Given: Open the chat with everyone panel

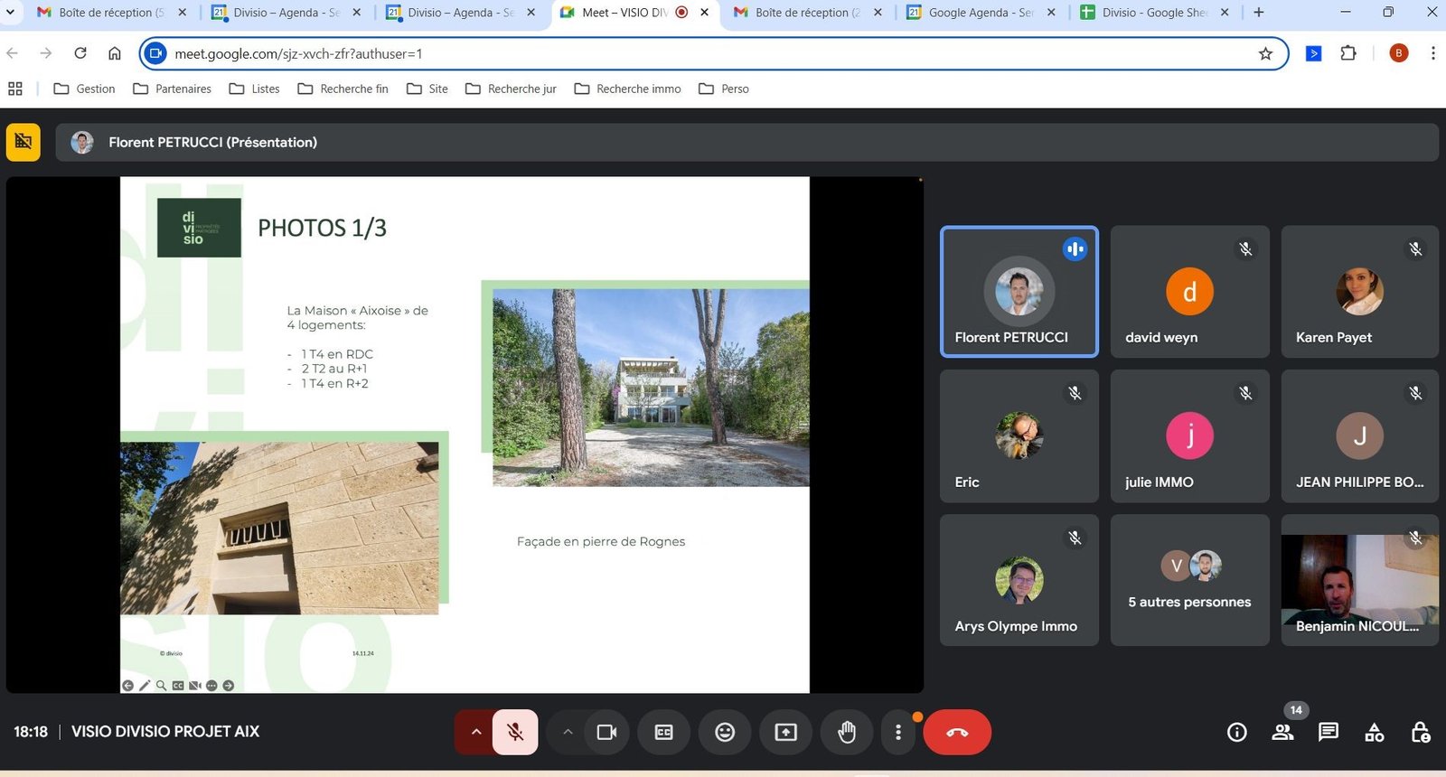Looking at the screenshot, I should pos(1329,733).
